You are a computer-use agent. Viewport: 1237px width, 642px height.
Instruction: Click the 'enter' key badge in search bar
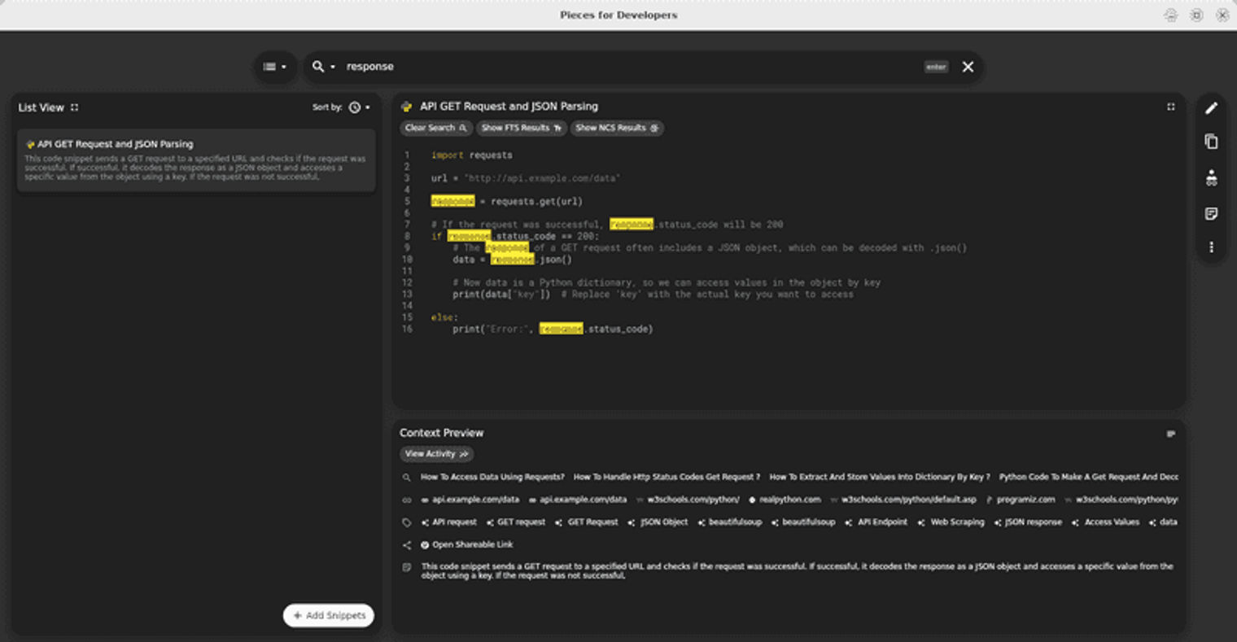click(936, 67)
